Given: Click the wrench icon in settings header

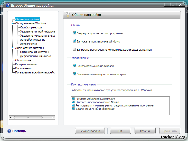Looking at the screenshot, I should click(68, 15).
